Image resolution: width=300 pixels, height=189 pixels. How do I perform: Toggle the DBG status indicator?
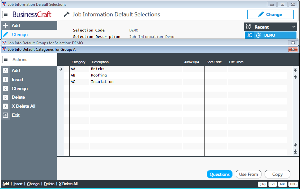(293, 184)
